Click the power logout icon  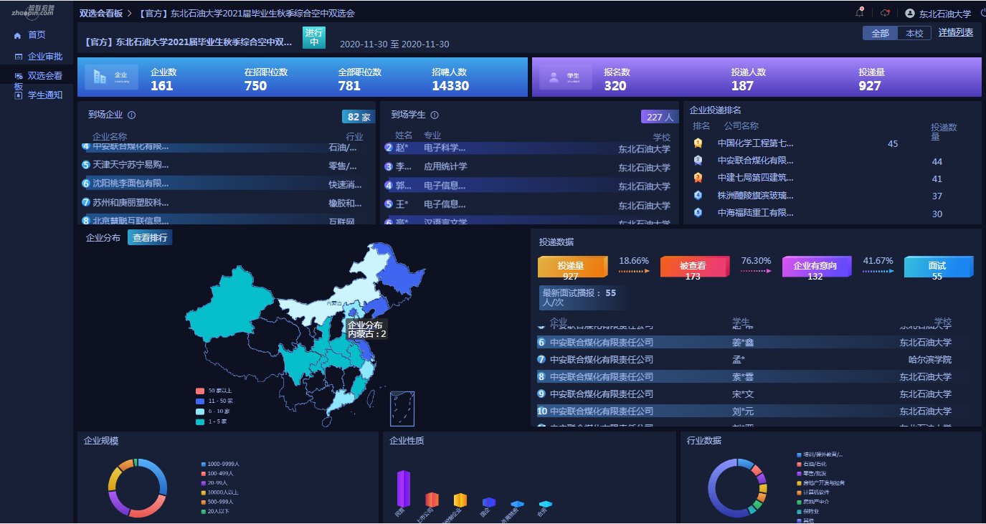click(x=982, y=13)
